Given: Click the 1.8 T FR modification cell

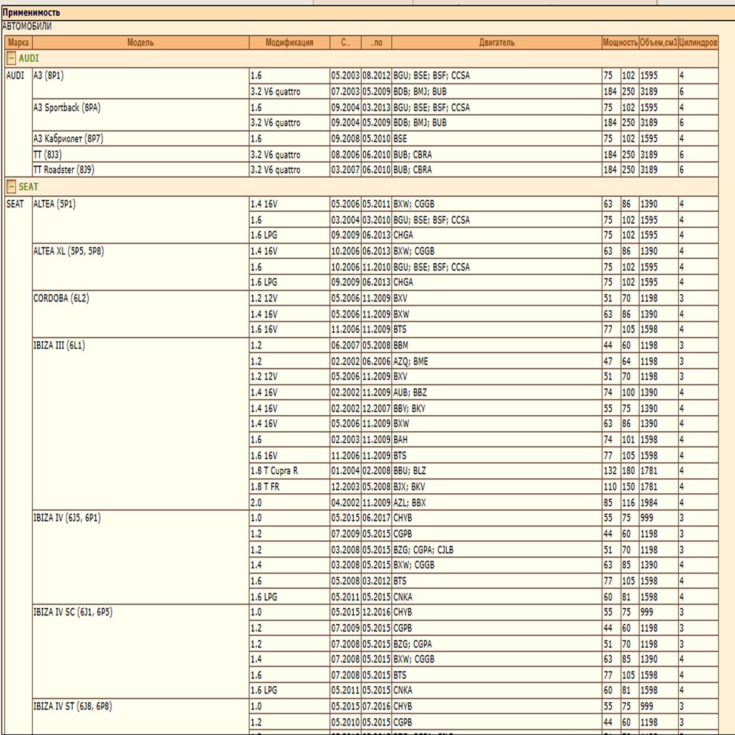Looking at the screenshot, I should pyautogui.click(x=265, y=487).
